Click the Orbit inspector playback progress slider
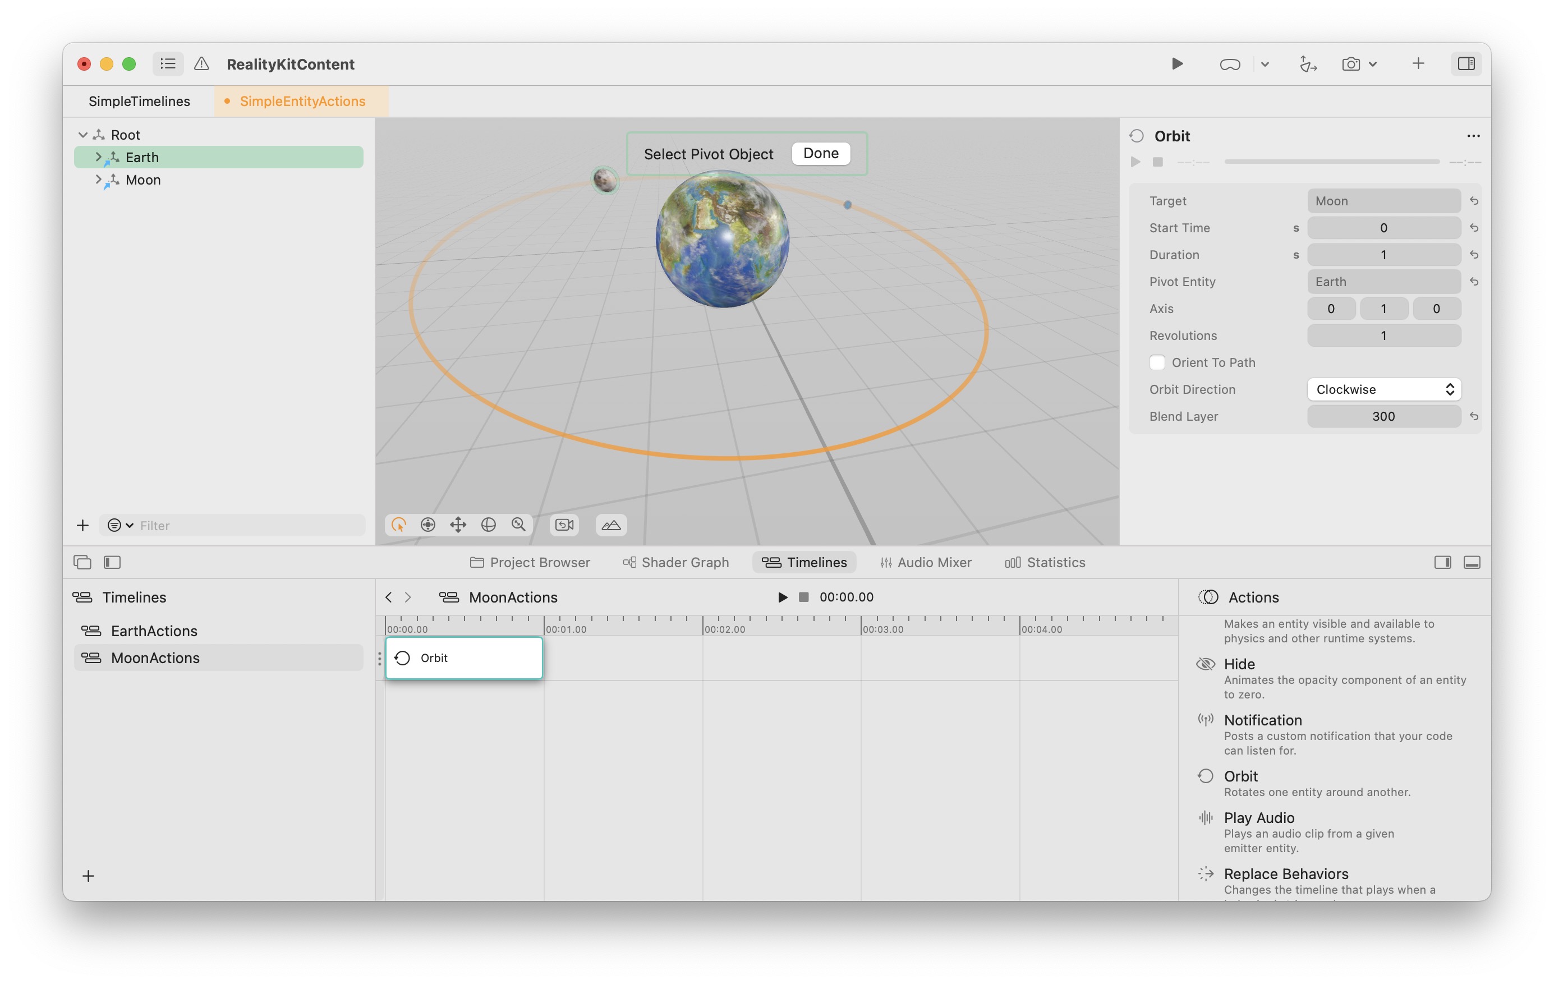The image size is (1554, 984). click(1331, 162)
